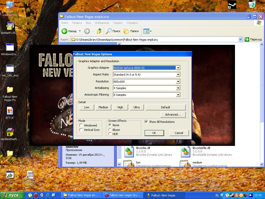Select the Bloom screen effect
Screen dimensions: 265x199
(110, 130)
